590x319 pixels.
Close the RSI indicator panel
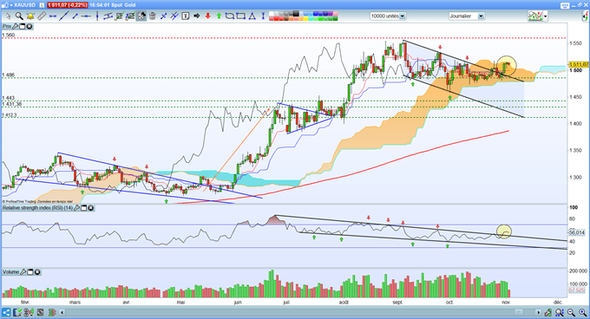pos(91,208)
